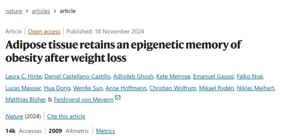
Task: Click the corresponding author envelope icon
Action: pos(117,97)
